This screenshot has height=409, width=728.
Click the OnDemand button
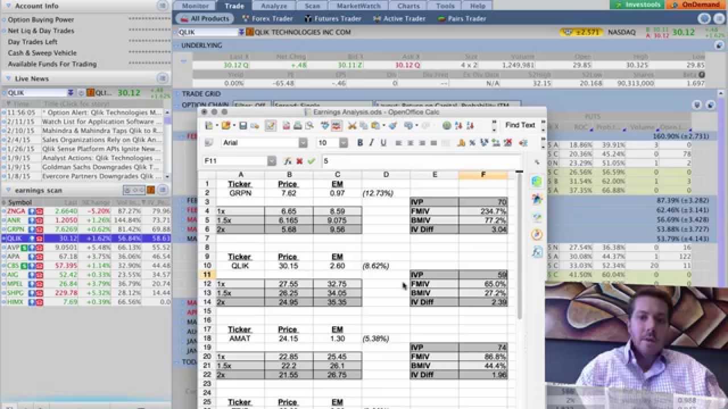coord(697,5)
